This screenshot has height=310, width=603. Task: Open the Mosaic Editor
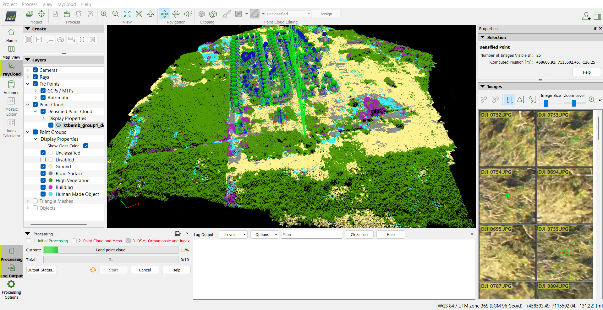pos(11,107)
